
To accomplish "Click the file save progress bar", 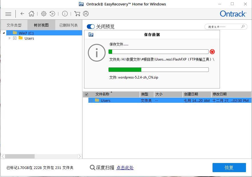I will coord(159,70).
